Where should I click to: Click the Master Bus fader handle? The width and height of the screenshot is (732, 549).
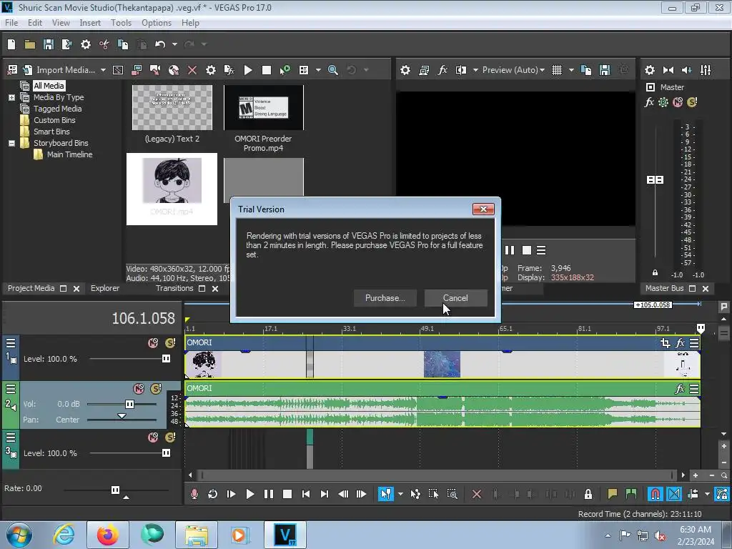[655, 179]
